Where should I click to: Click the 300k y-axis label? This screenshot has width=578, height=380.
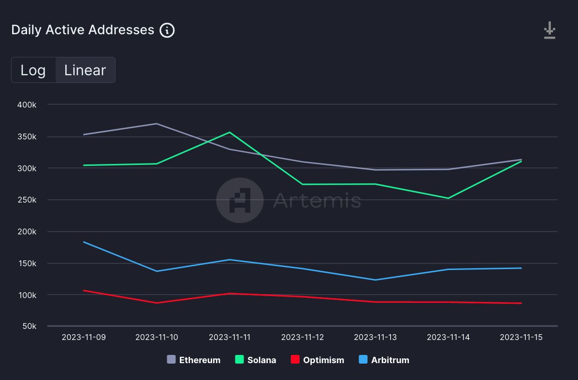[27, 168]
